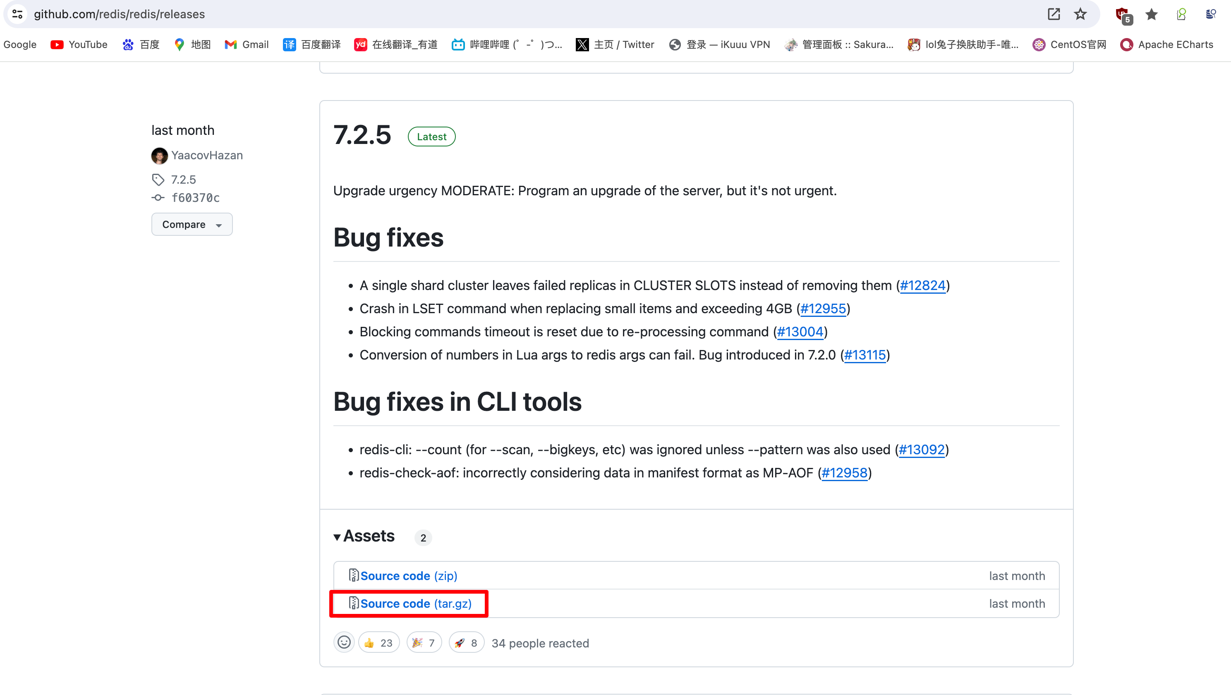Open the Compare dropdown

(192, 224)
